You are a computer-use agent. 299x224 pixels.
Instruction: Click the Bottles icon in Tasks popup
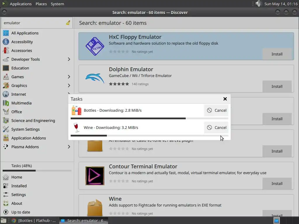(x=77, y=111)
